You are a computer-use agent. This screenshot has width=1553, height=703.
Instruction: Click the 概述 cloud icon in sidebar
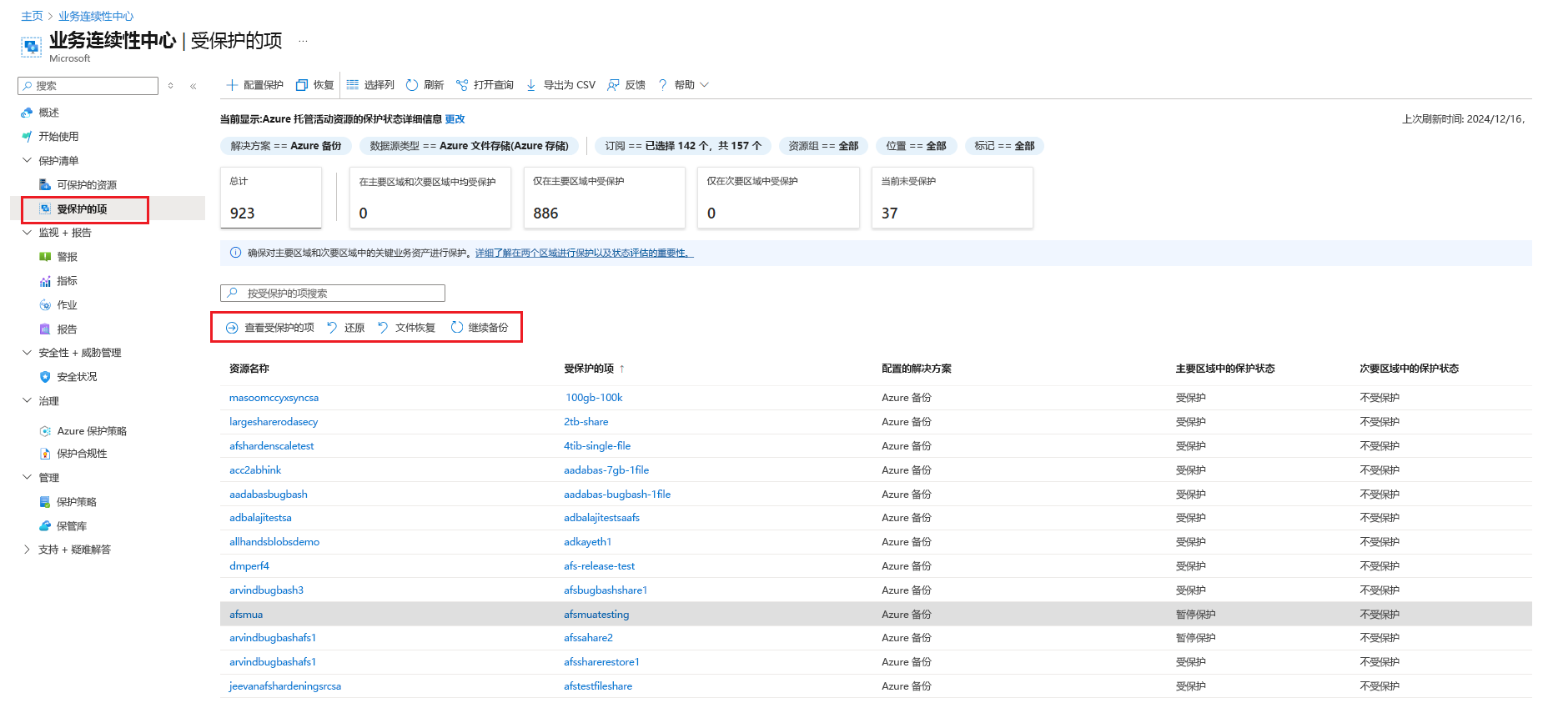(27, 113)
